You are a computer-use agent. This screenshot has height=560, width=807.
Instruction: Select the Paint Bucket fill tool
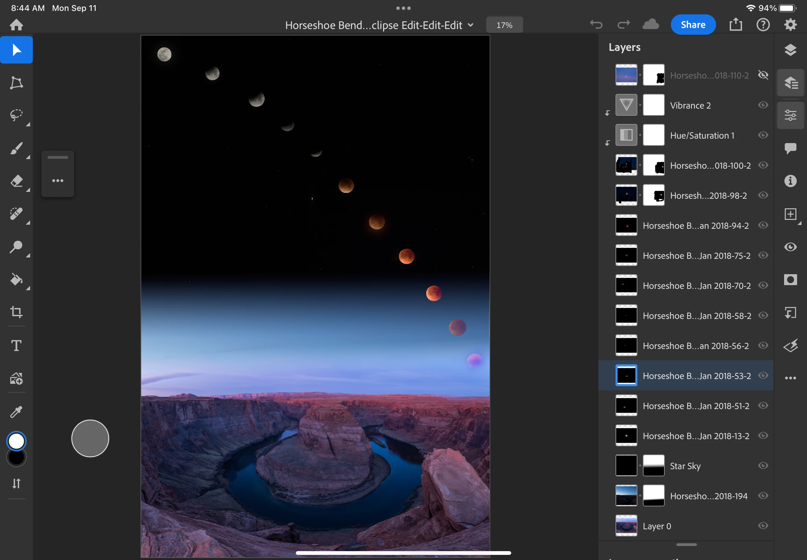(16, 279)
